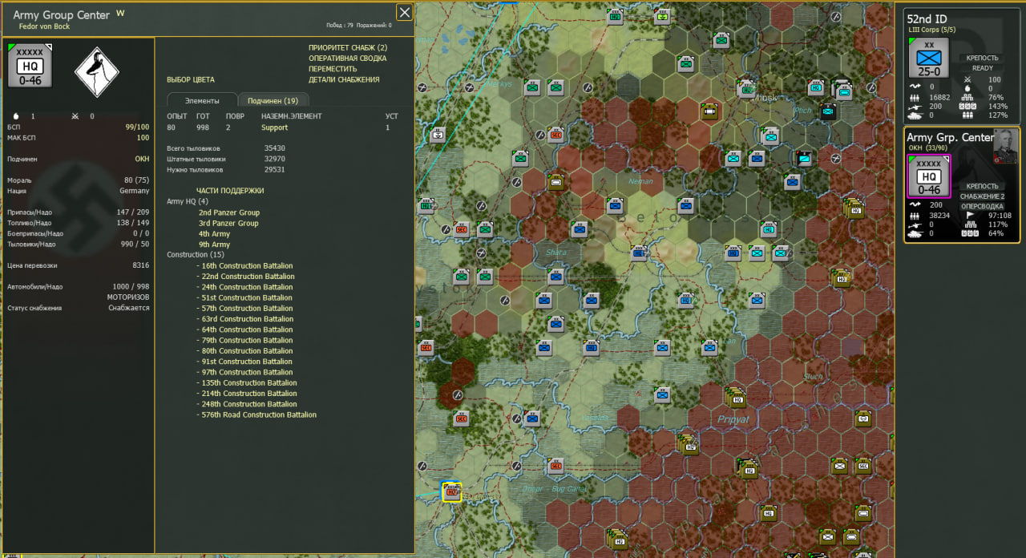Click the supply pile icon beside 76%
The height and width of the screenshot is (558, 1026).
tap(967, 97)
